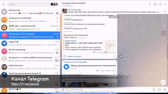The height and width of the screenshot is (94, 168).
Task: Click the Подольск СоцГаз heart avatar
Action: tap(4, 59)
